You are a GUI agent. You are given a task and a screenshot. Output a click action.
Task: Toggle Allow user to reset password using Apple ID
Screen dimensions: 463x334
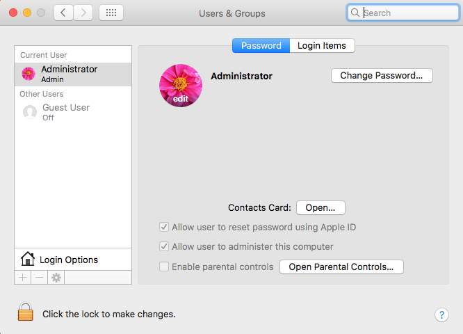tap(164, 227)
